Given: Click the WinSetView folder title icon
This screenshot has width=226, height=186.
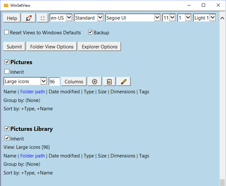Looking at the screenshot, I should (6, 5).
